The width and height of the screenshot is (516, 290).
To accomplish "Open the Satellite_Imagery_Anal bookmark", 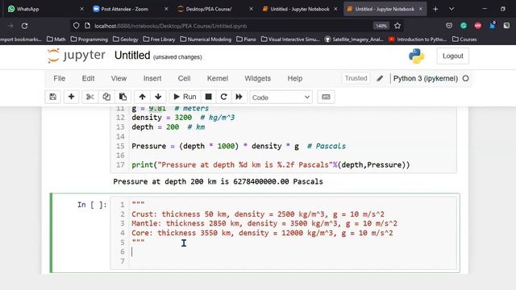I will coord(354,39).
